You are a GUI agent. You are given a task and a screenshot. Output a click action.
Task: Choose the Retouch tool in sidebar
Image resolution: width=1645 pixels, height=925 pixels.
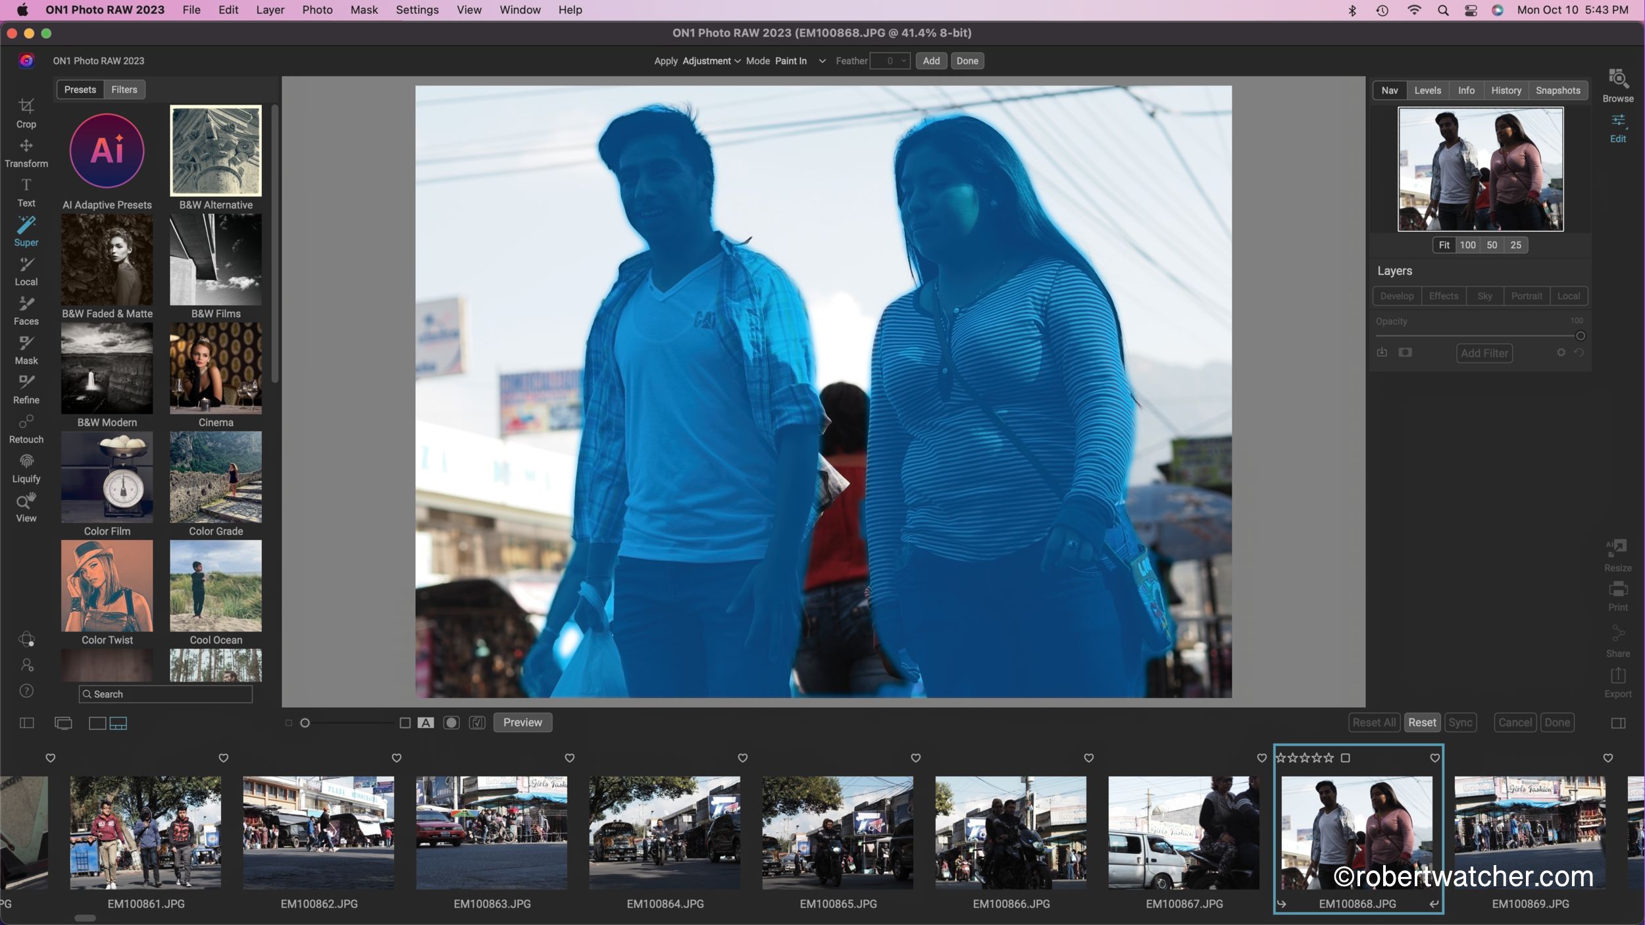[26, 428]
